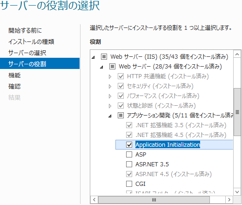
Task: Expand the HTTP 共通機能 node
Action: (110, 76)
